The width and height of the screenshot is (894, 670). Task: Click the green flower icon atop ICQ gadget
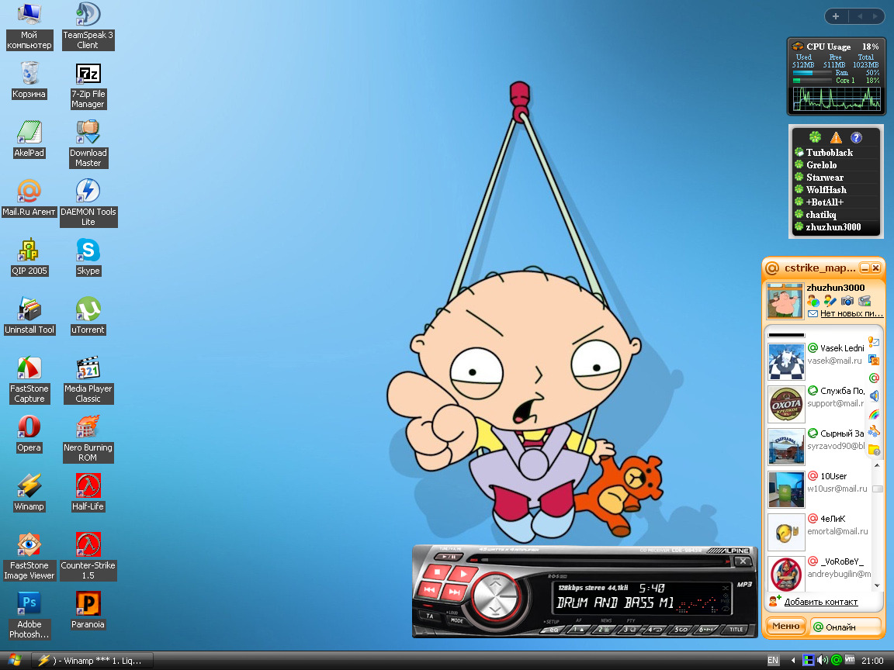(x=816, y=137)
